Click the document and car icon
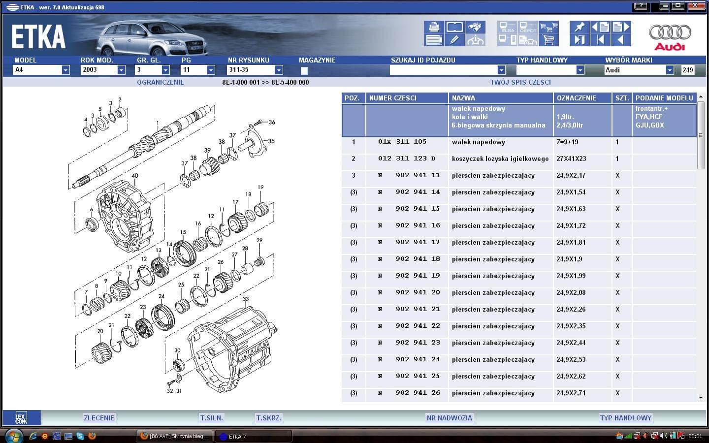The image size is (709, 443). click(528, 40)
